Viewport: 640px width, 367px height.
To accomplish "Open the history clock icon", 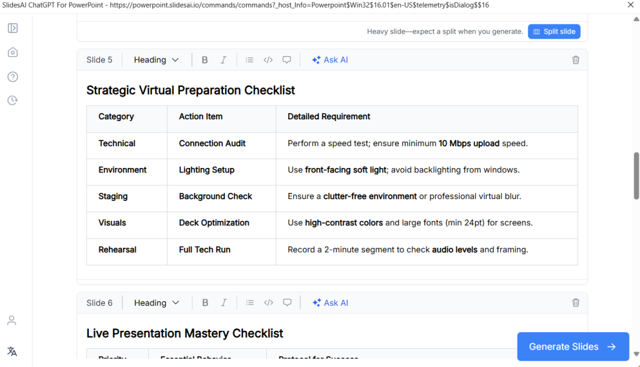I will 12,100.
